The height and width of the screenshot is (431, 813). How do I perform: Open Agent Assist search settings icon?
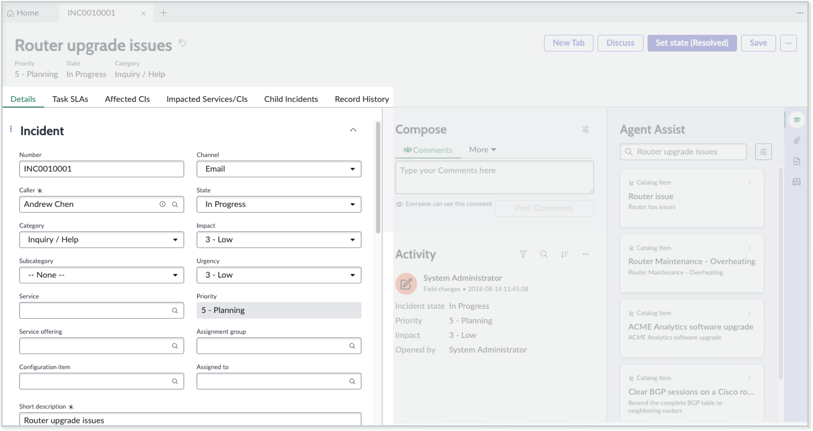pos(763,152)
